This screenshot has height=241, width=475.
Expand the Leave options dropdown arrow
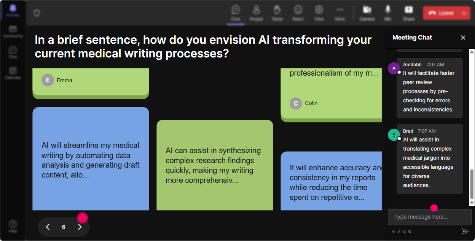point(464,13)
